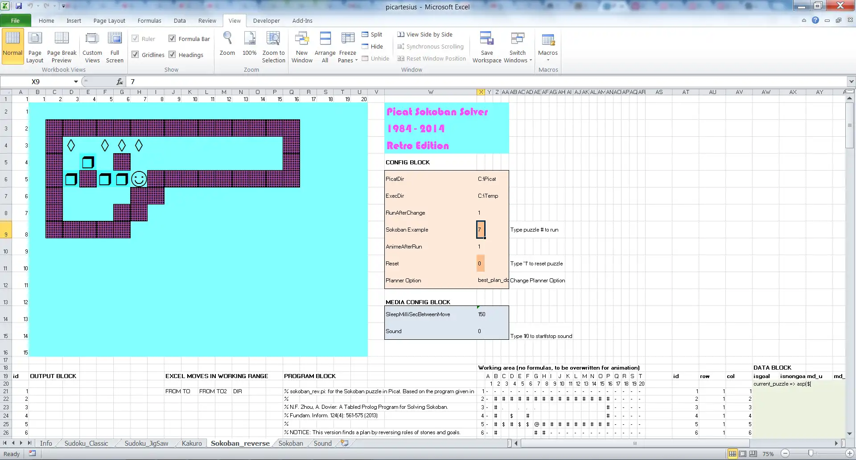Click Arrange All windows
This screenshot has width=856, height=460.
325,47
